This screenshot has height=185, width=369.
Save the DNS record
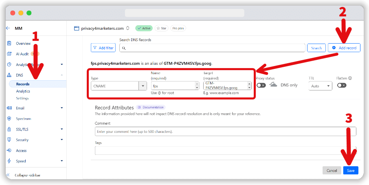coord(351,170)
